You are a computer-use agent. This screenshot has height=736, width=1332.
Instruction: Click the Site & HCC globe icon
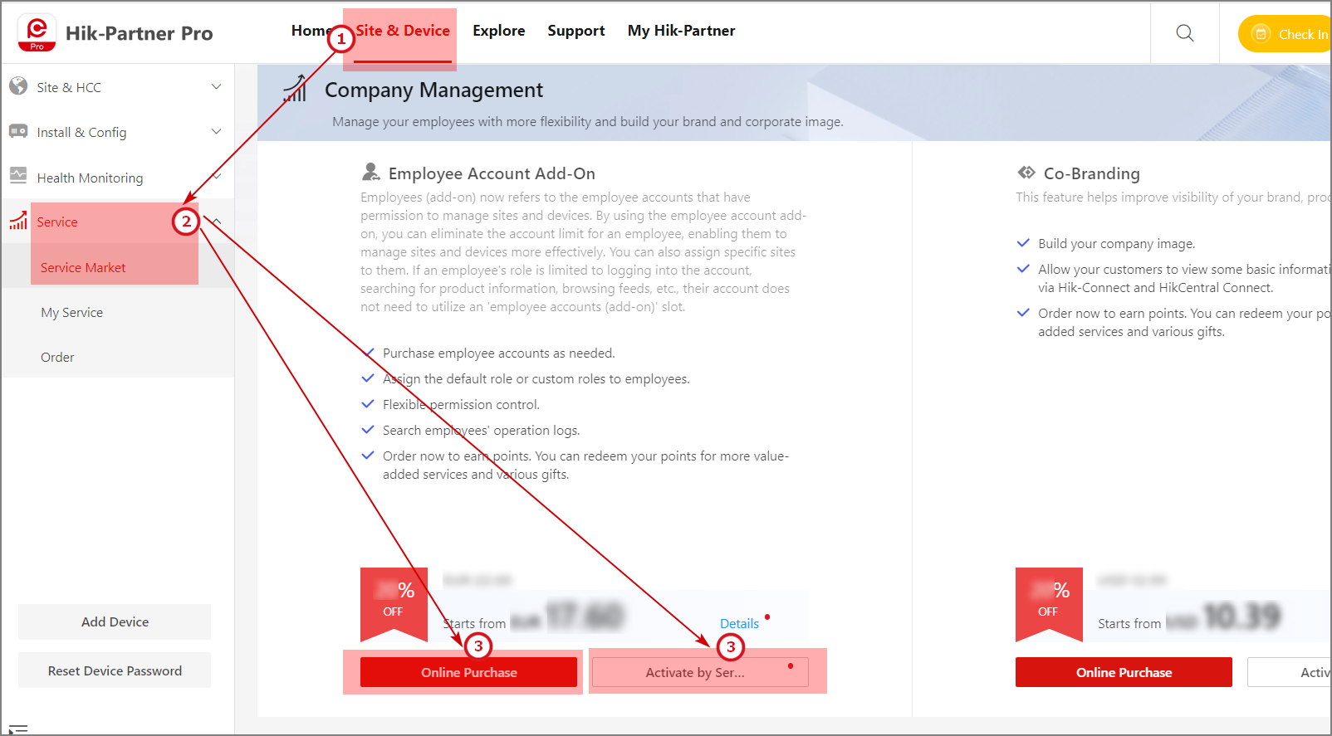[x=18, y=86]
